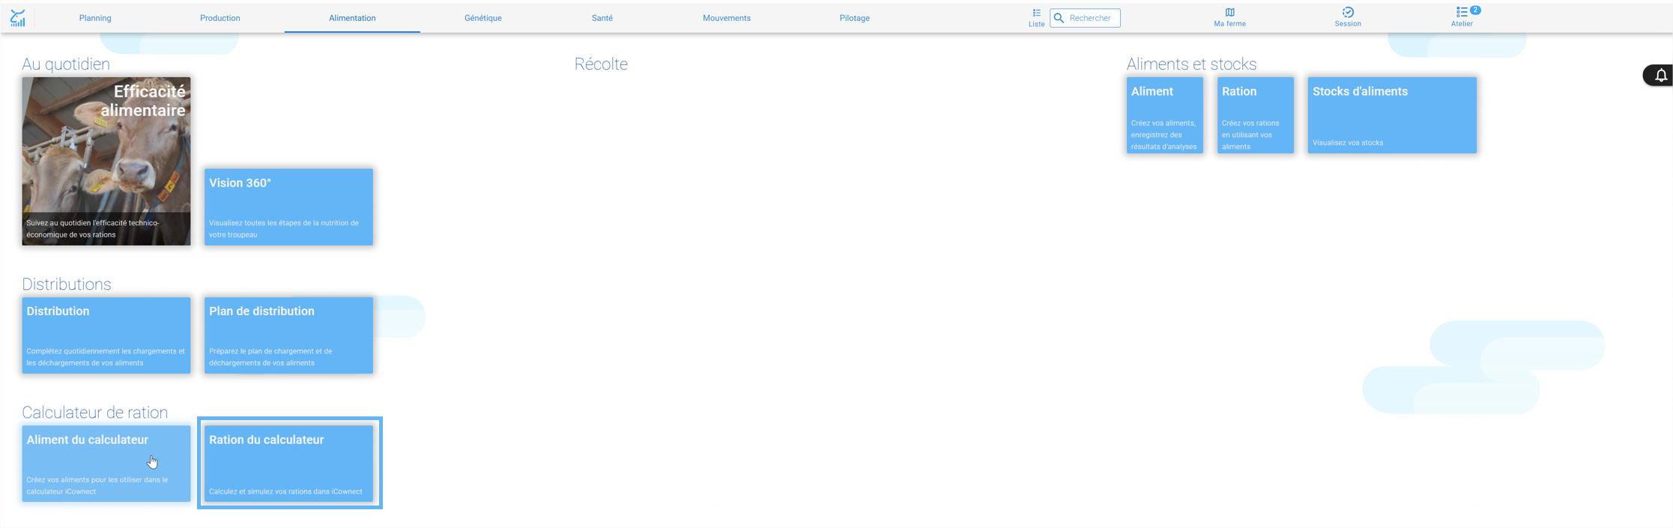Click the 'Distributions' section heading
The height and width of the screenshot is (528, 1673).
pyautogui.click(x=67, y=285)
